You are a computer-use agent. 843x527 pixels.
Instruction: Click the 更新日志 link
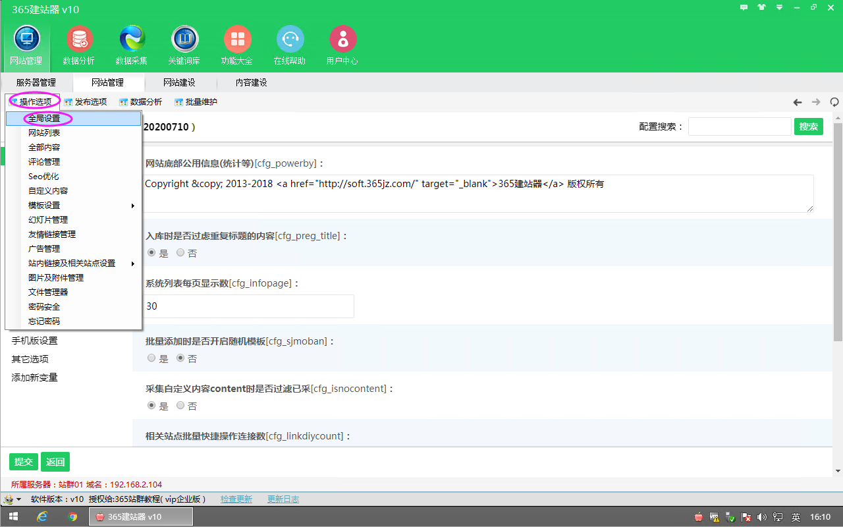coord(283,499)
